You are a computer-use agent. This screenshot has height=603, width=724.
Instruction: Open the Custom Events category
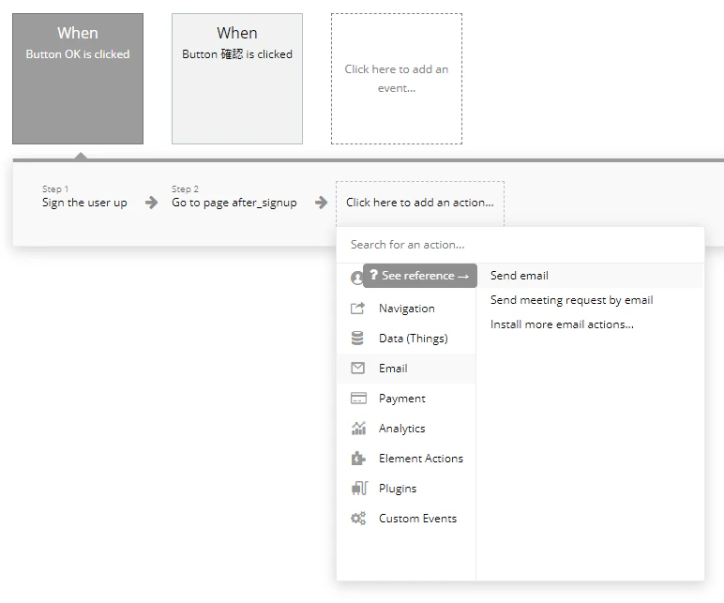406,519
